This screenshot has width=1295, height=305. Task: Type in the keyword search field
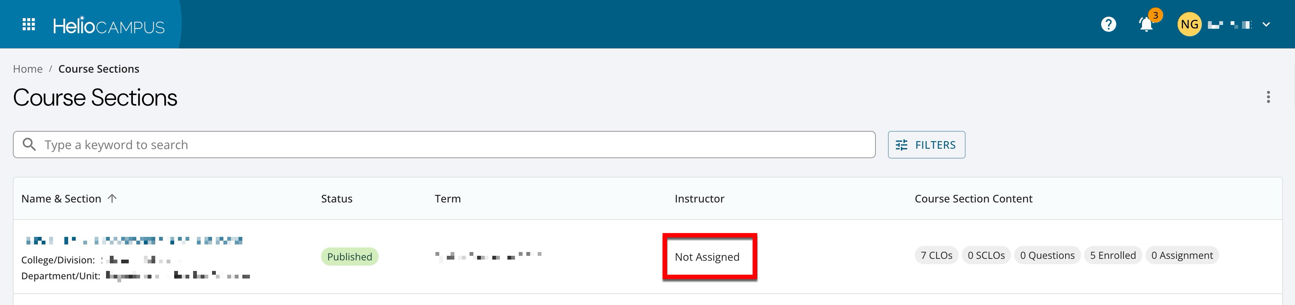(452, 145)
